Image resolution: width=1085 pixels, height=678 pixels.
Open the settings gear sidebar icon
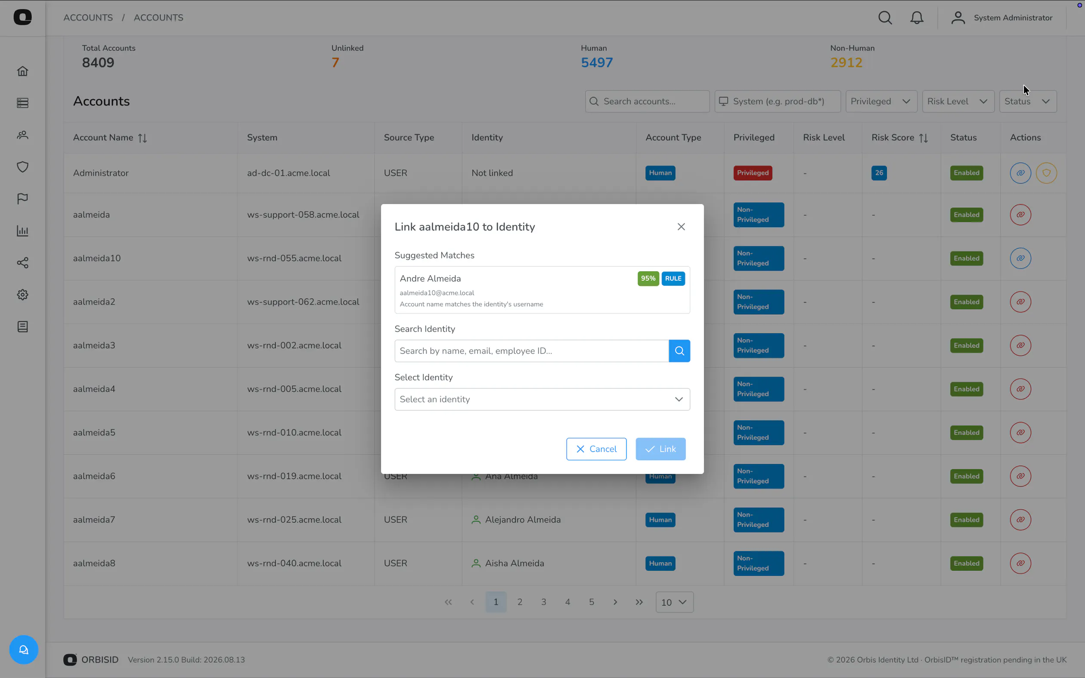pyautogui.click(x=22, y=294)
